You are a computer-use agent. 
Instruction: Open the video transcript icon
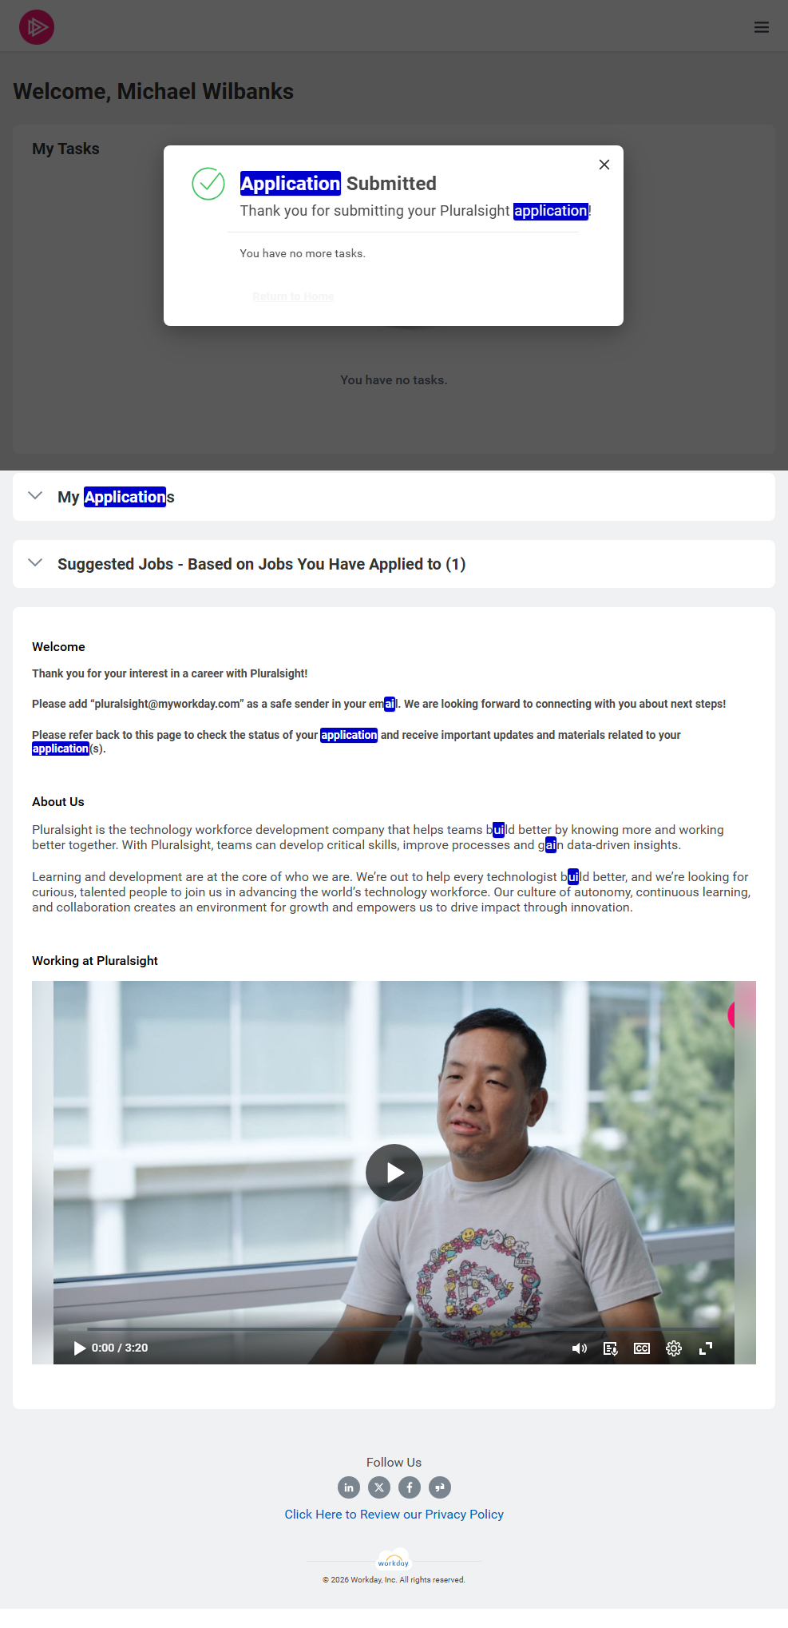tap(611, 1348)
